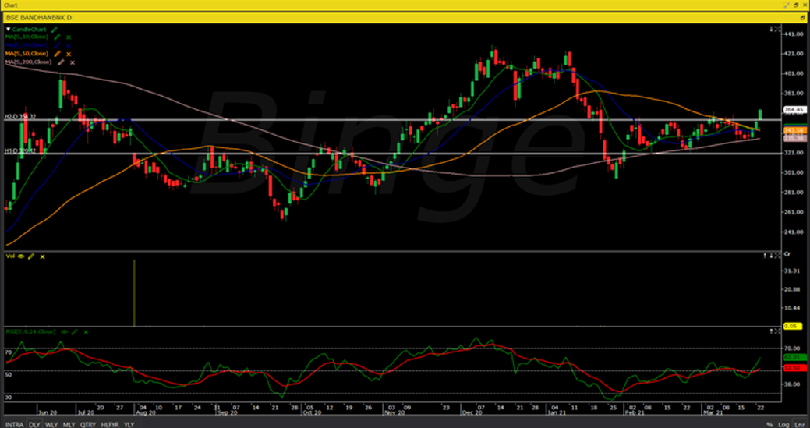Click the MA(S,200,Close) legend label
Image resolution: width=810 pixels, height=428 pixels.
(x=28, y=62)
